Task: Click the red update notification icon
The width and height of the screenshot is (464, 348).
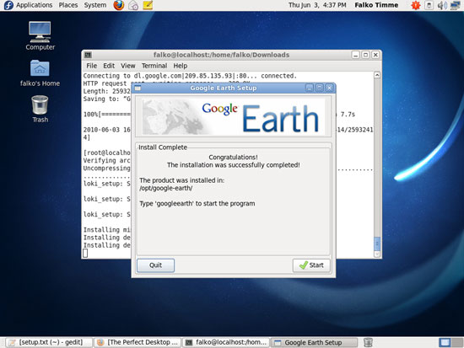Action: coord(415,5)
